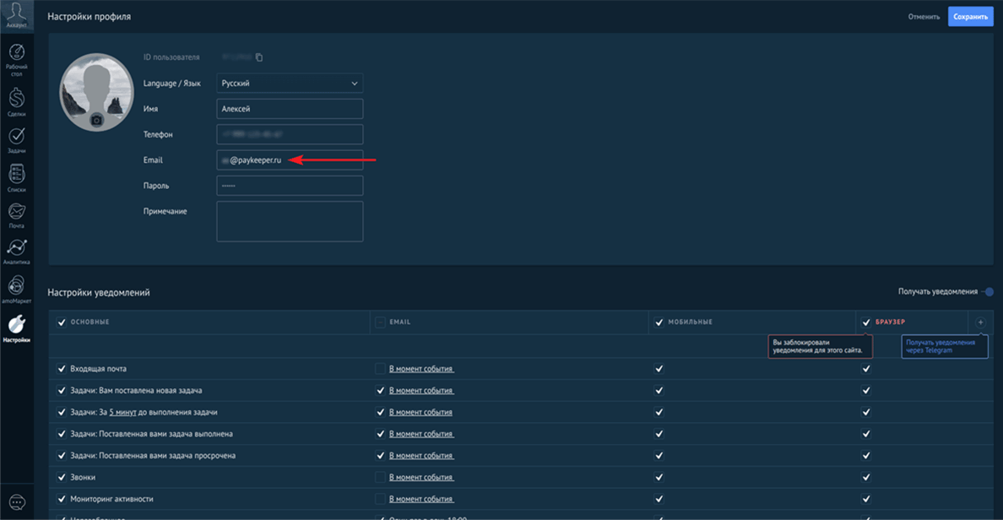This screenshot has height=520, width=1003.
Task: Open the Списки sidebar icon
Action: point(17,176)
